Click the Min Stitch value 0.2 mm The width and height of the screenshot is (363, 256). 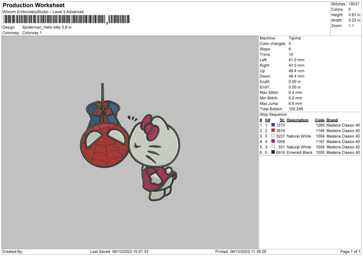pos(295,98)
